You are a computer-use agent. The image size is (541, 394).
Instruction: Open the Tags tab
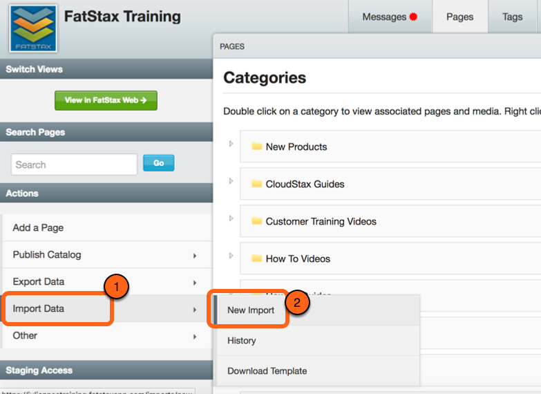tap(513, 17)
